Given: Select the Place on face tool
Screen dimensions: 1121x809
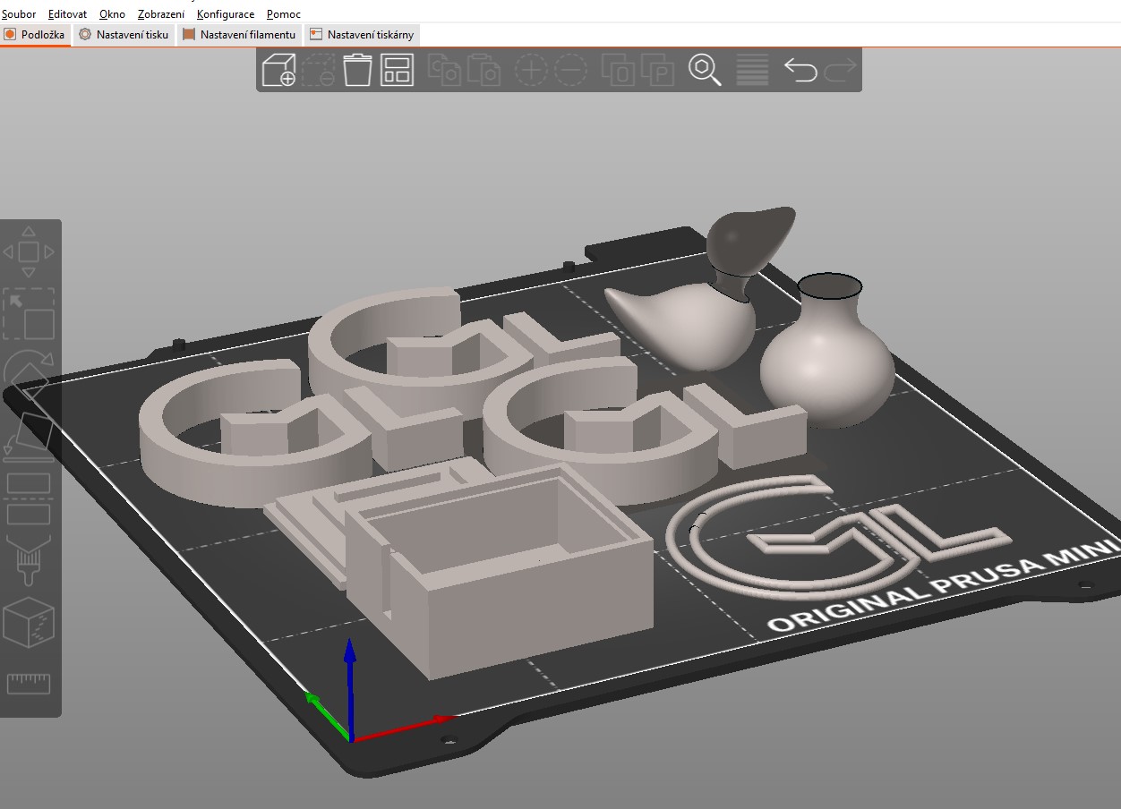Looking at the screenshot, I should pyautogui.click(x=29, y=434).
